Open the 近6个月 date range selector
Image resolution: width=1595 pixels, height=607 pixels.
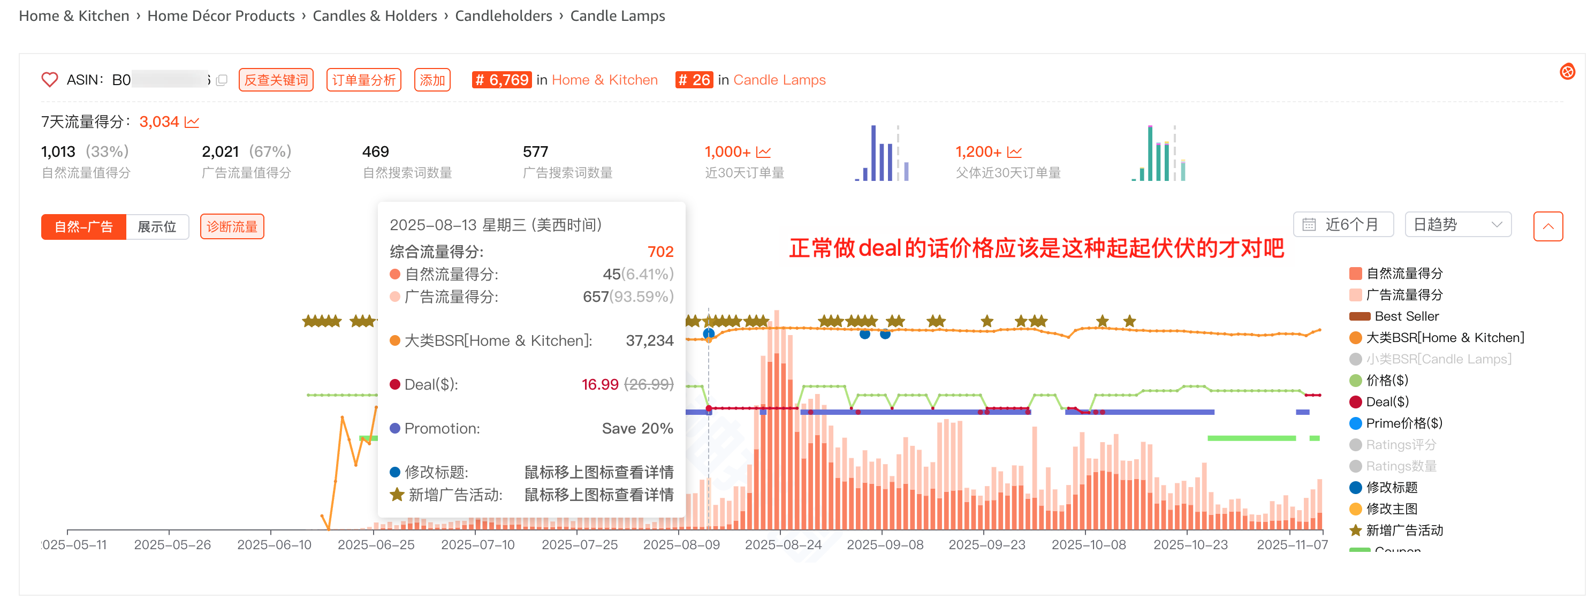1350,225
